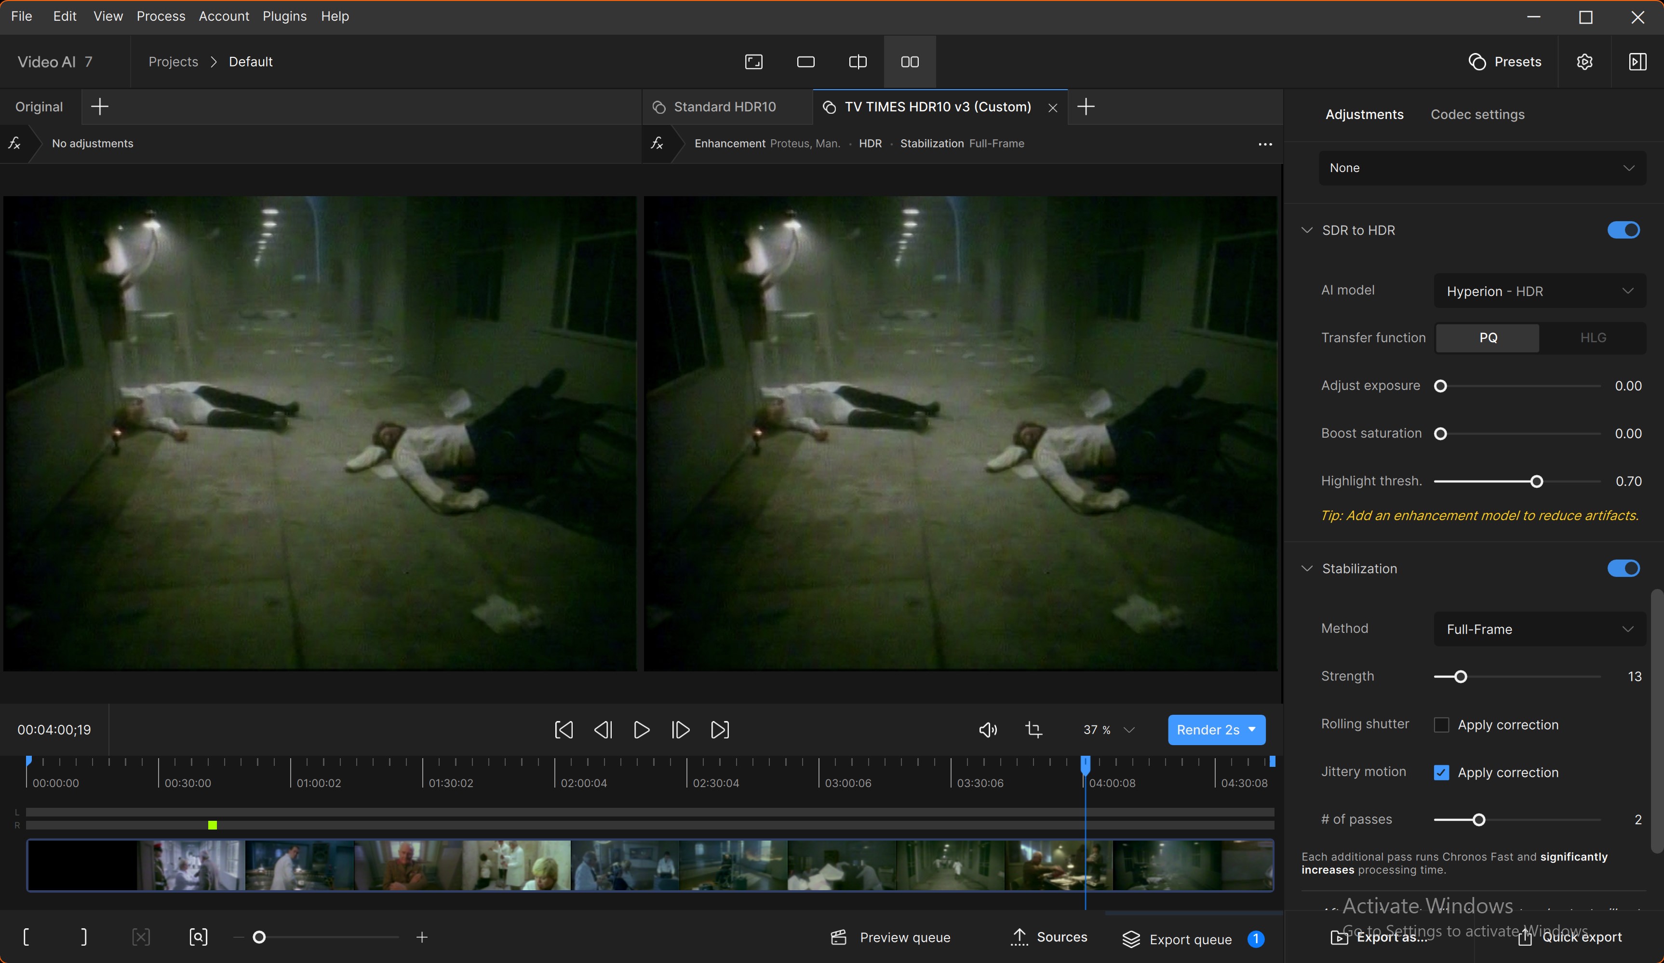
Task: Add new output next to Original
Action: tap(100, 106)
